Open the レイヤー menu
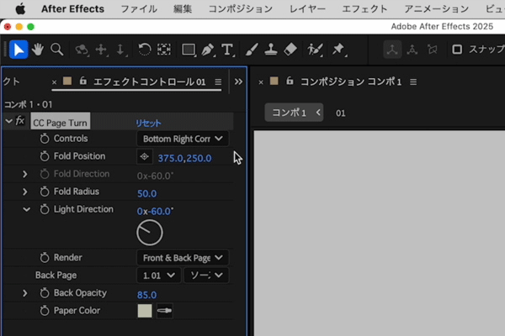Image resolution: width=505 pixels, height=336 pixels. pyautogui.click(x=307, y=9)
